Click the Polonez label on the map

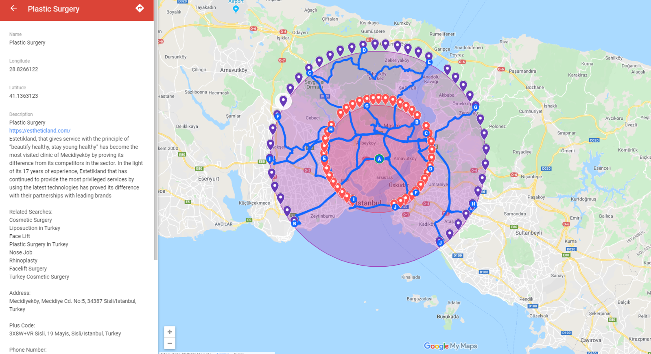point(497,127)
